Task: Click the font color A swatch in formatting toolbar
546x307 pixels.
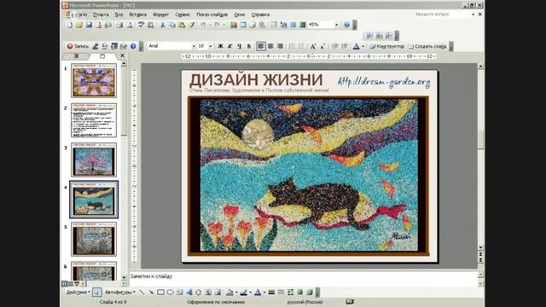Action: (x=356, y=46)
